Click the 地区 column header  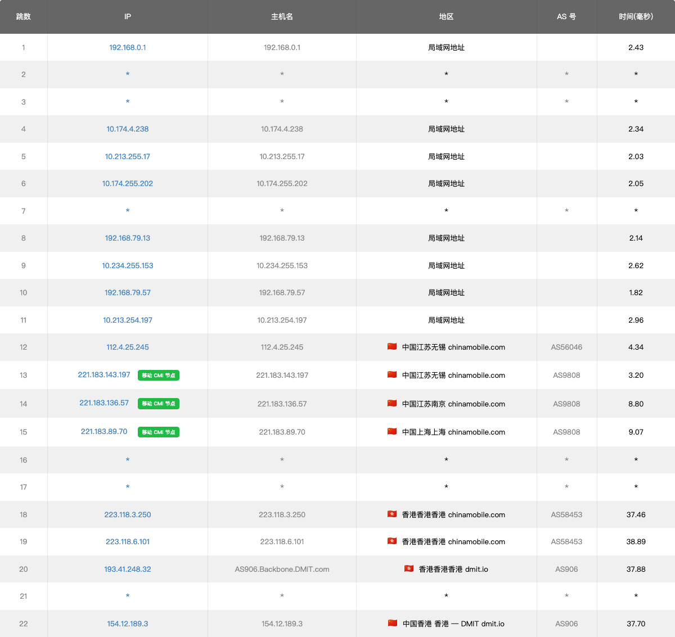coord(447,17)
